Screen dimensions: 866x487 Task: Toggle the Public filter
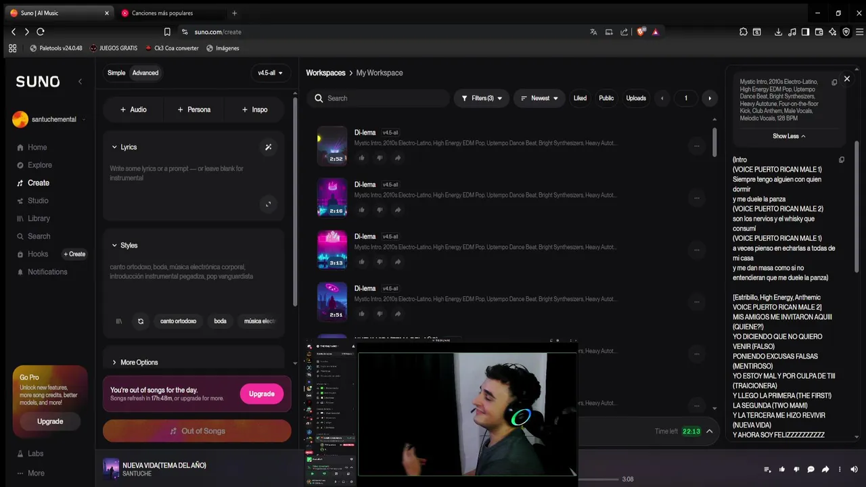(x=606, y=98)
